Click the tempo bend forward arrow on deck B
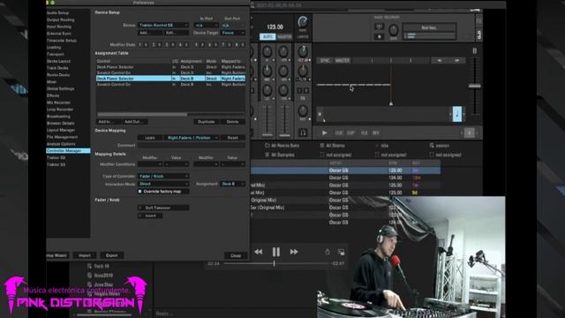 point(457,61)
